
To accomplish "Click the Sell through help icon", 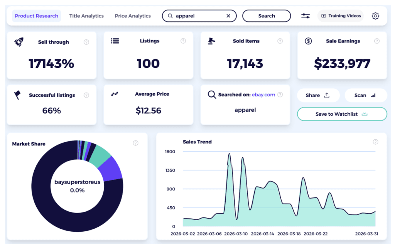I will (x=86, y=42).
